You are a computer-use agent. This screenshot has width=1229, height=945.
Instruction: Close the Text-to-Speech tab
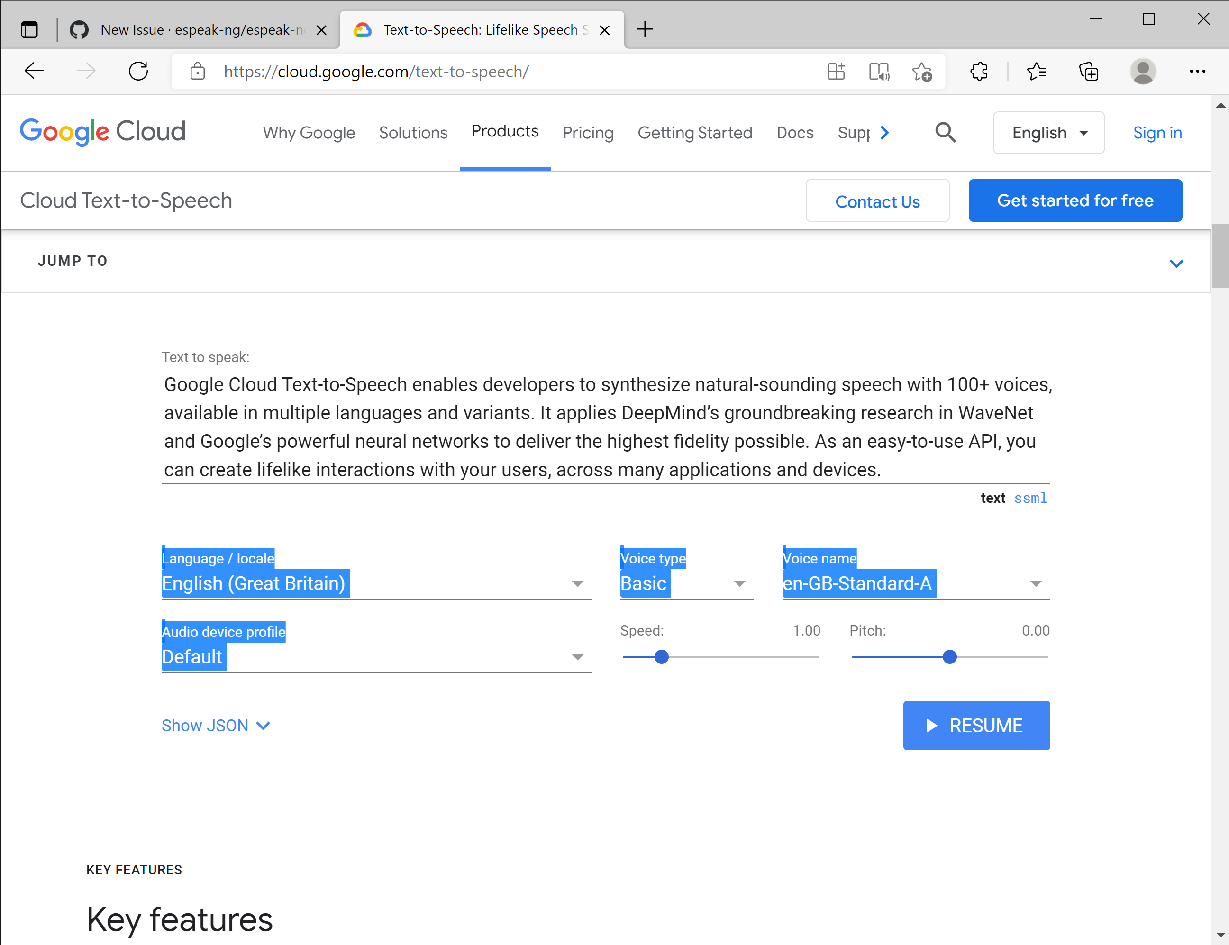coord(605,30)
